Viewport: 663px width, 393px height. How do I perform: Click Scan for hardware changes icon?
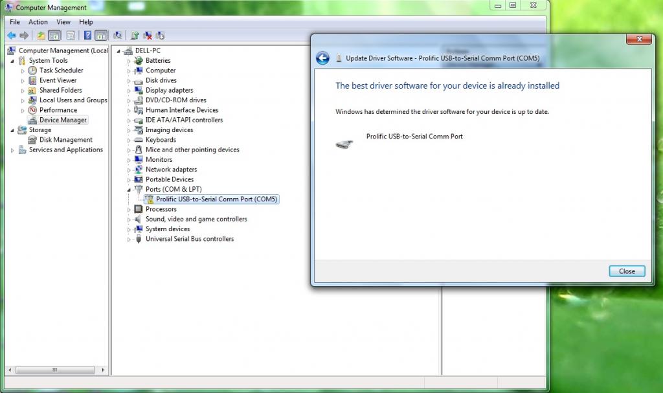(118, 36)
